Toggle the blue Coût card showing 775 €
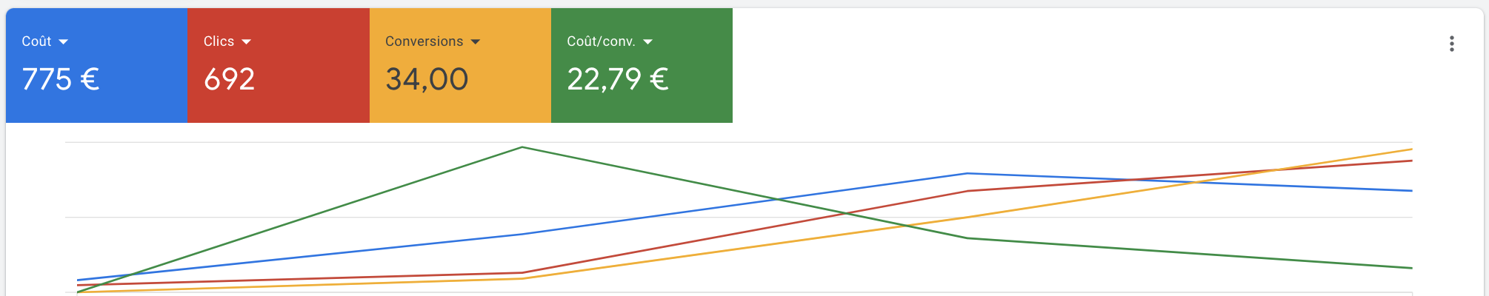1489x296 pixels. point(97,65)
